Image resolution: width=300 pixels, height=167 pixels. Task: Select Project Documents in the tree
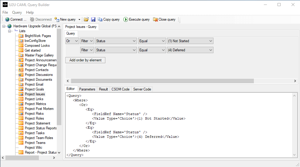(39, 80)
